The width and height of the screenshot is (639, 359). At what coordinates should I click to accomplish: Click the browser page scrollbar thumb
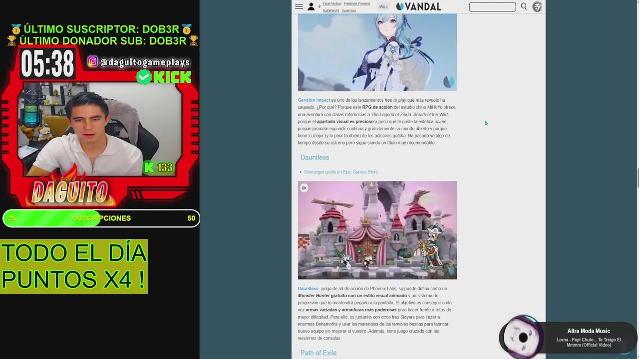coord(637,179)
